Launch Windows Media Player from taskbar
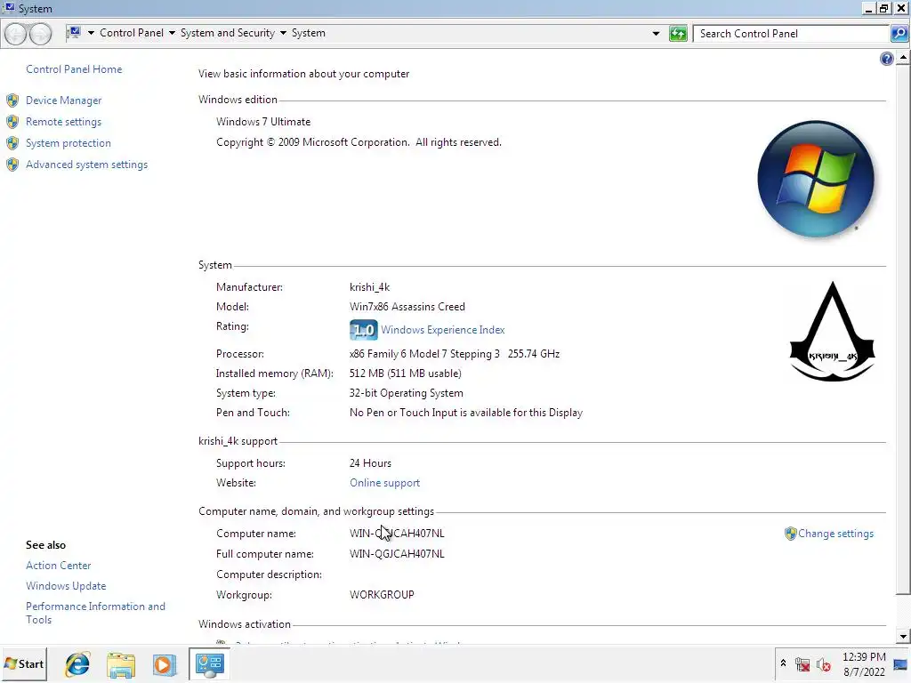This screenshot has height=683, width=911. [165, 664]
